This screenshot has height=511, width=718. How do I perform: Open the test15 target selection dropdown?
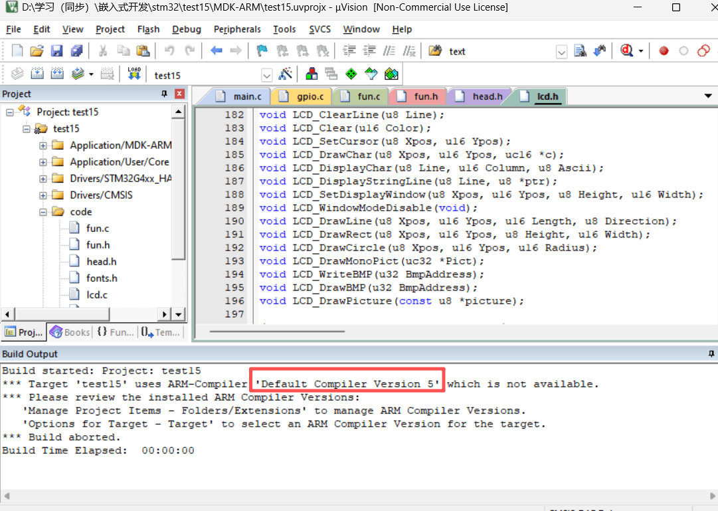tap(266, 74)
